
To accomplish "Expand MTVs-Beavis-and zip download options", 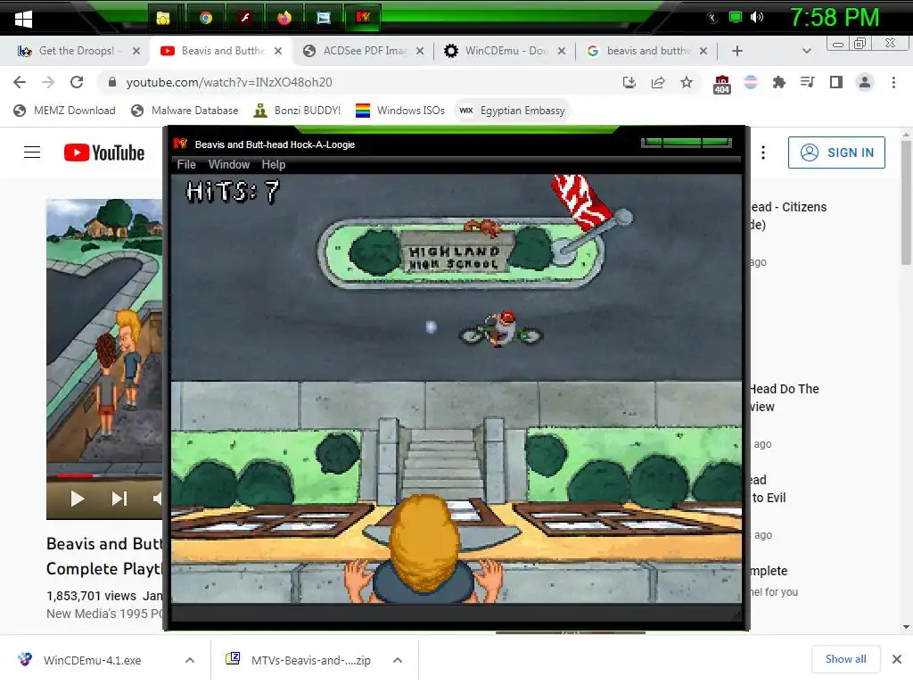I will coord(398,660).
